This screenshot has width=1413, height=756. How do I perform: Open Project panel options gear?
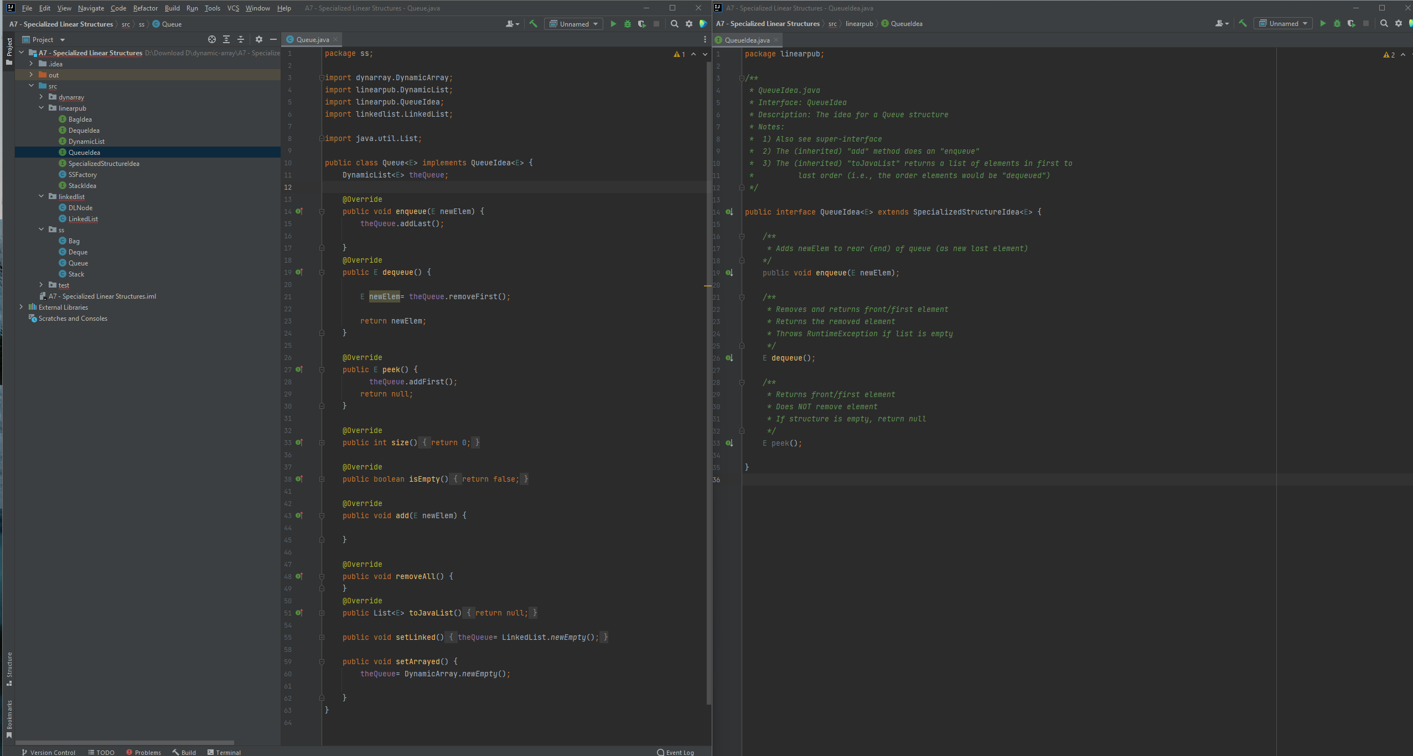(258, 39)
